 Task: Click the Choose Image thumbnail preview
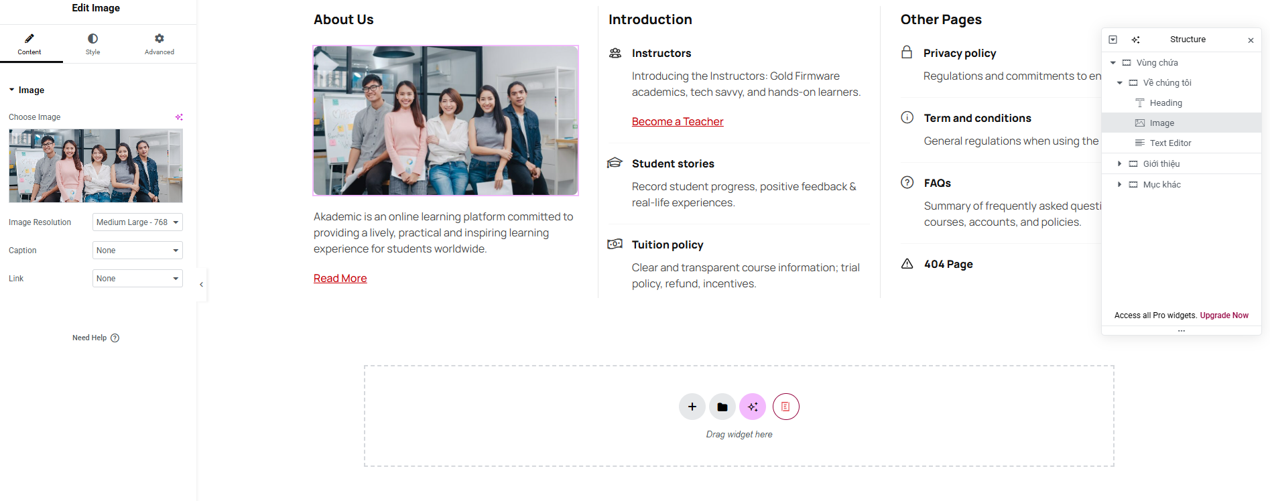[x=96, y=166]
